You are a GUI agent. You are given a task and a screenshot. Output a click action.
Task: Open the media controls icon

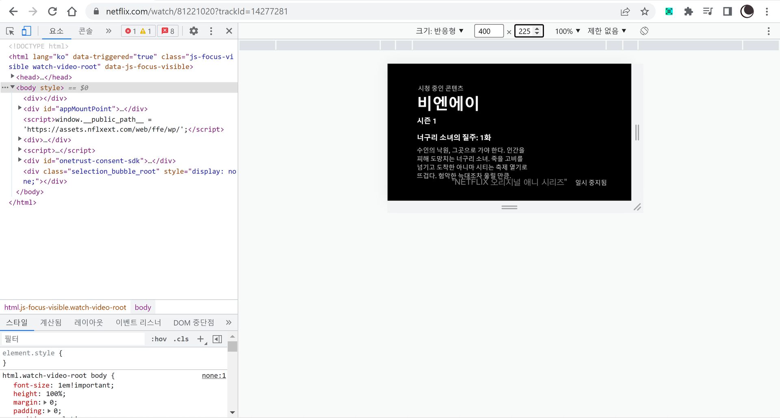pyautogui.click(x=708, y=11)
